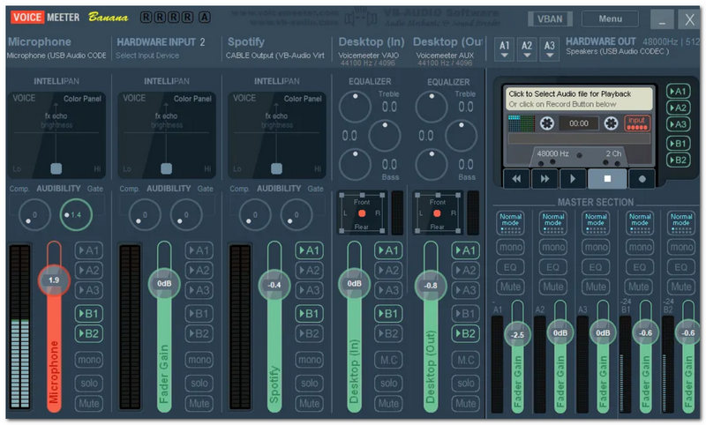Open Spotify input device selector
This screenshot has height=425, width=706.
[274, 56]
